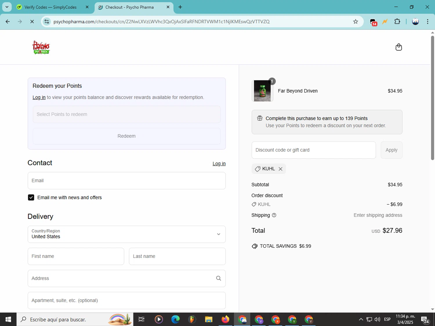The image size is (435, 326).
Task: Click the Apartment, suite, etc. field
Action: coord(127,300)
